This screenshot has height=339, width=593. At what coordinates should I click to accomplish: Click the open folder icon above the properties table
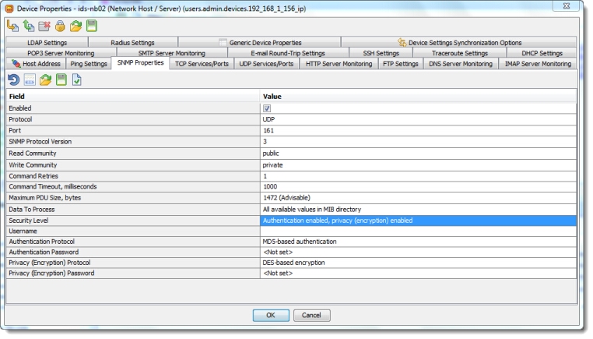[x=45, y=80]
